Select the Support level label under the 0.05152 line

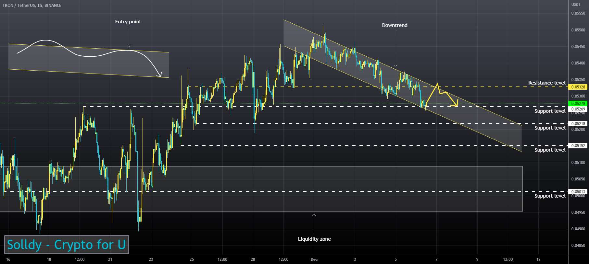(x=550, y=150)
